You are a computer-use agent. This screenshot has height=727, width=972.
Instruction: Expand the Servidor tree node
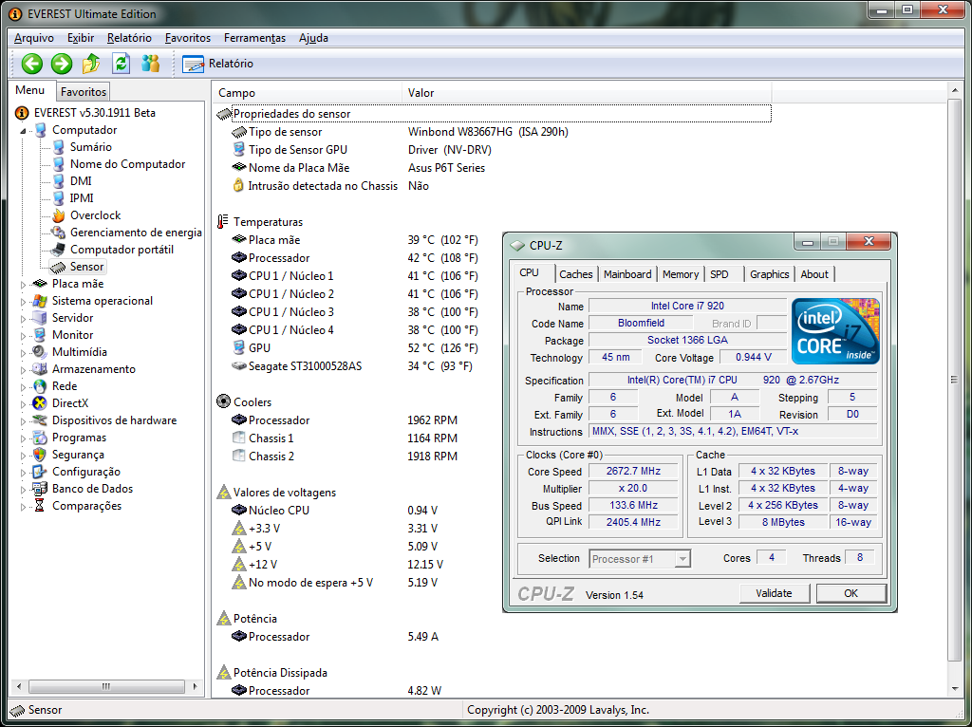tap(23, 319)
